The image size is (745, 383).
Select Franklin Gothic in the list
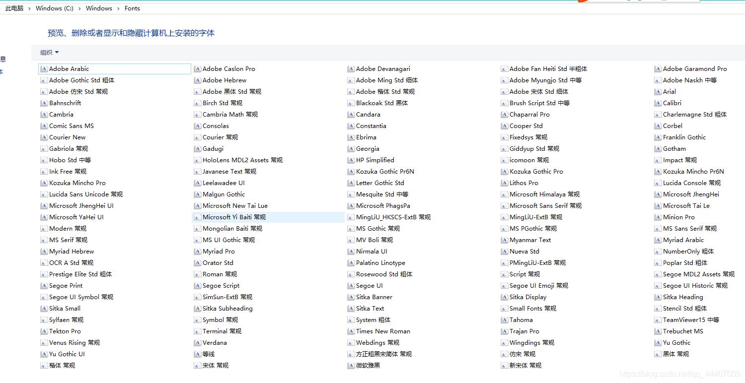tap(684, 137)
